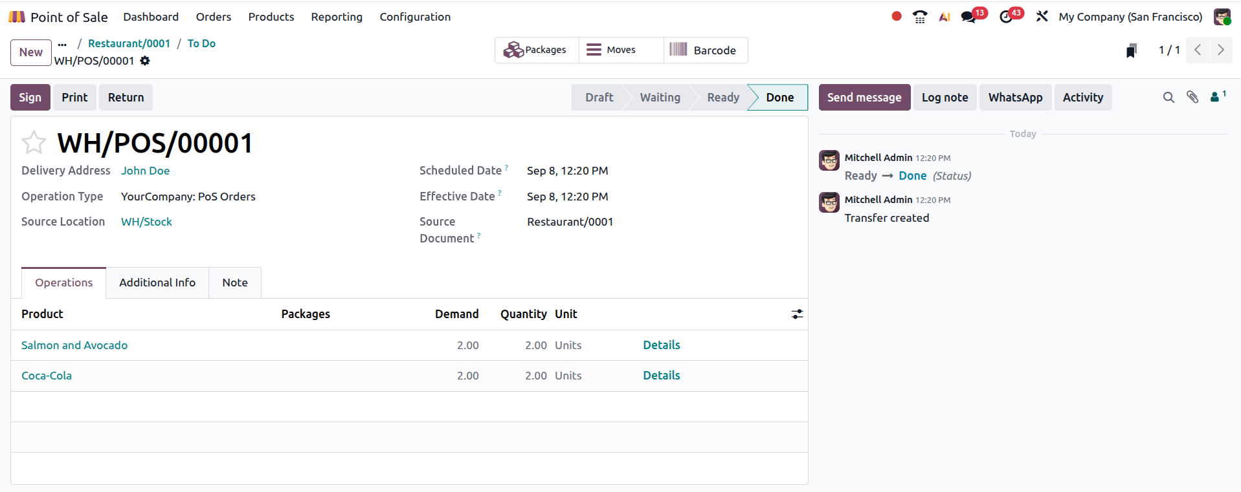Viewport: 1241px width, 492px height.
Task: Open the Reporting menu
Action: pos(337,17)
